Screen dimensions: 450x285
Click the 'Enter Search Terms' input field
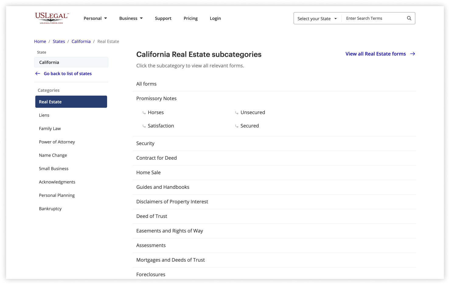(x=374, y=18)
